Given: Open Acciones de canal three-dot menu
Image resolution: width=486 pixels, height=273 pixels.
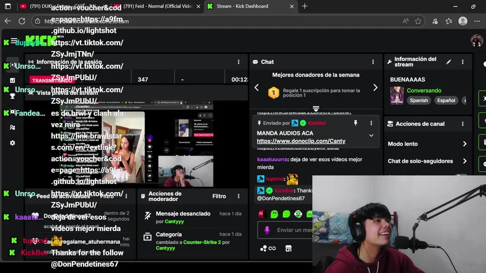Looking at the screenshot, I should coord(462,124).
